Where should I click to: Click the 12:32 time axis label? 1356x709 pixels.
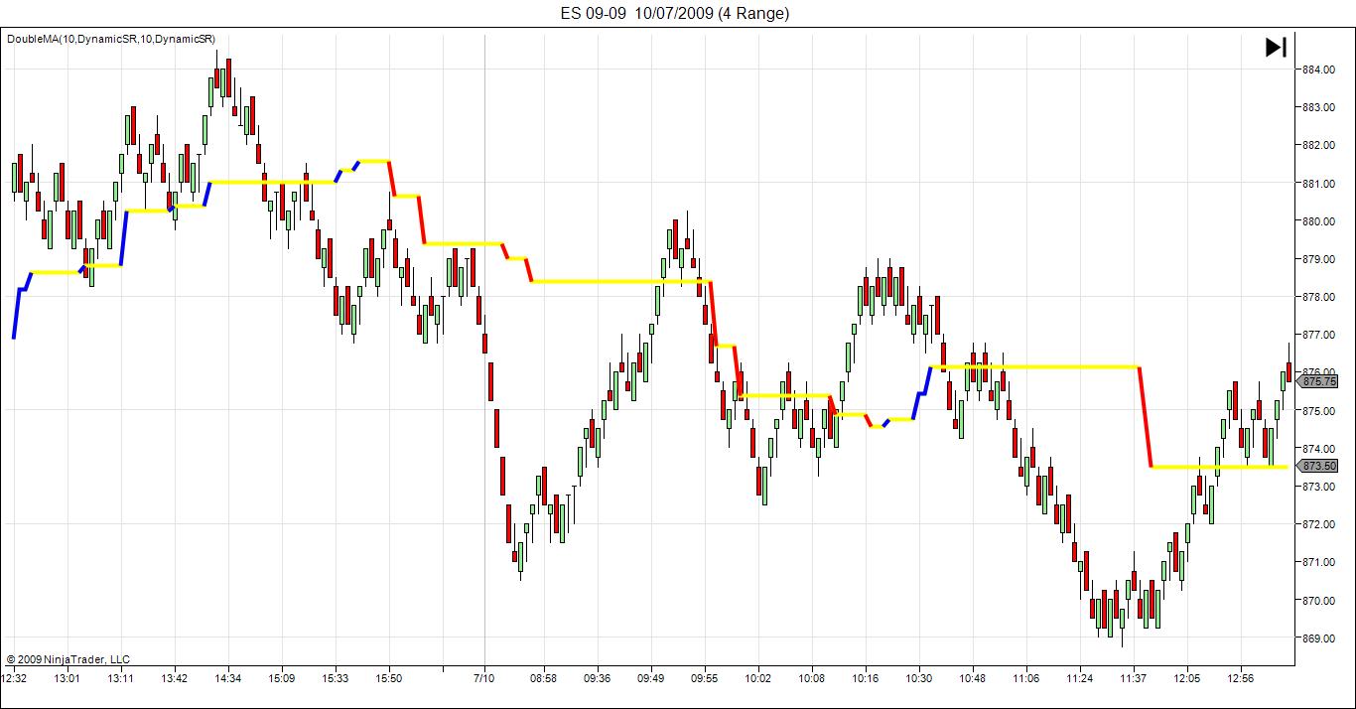click(14, 679)
